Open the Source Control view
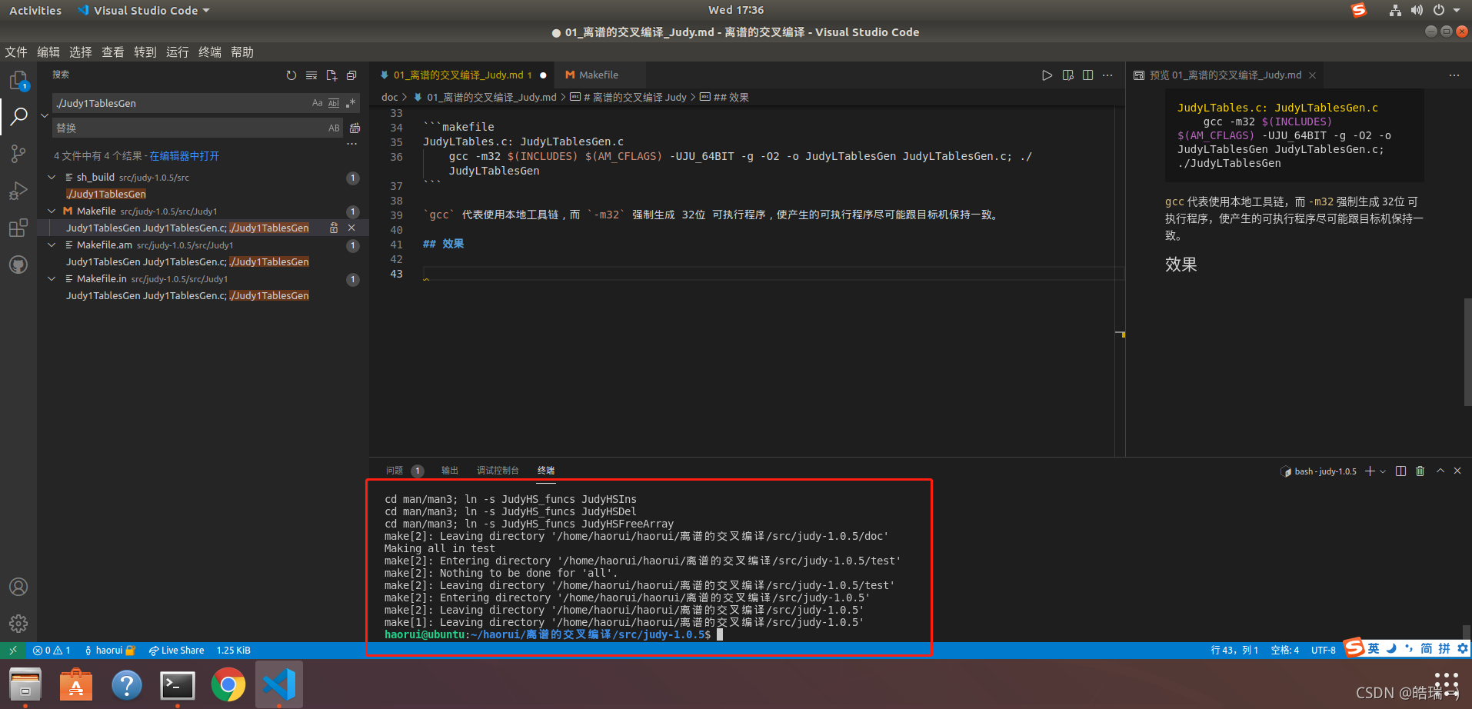The width and height of the screenshot is (1472, 709). point(18,154)
